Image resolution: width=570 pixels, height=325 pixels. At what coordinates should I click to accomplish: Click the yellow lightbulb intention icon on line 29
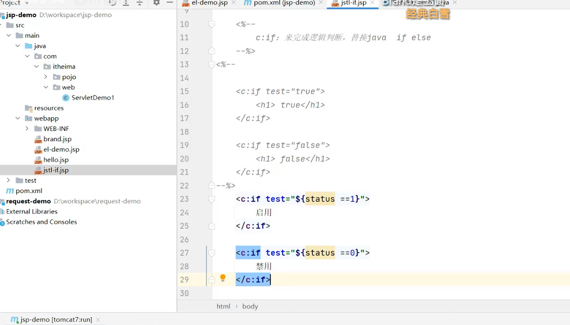point(223,278)
